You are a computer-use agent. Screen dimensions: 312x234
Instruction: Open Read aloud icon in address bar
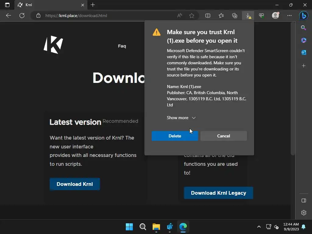180,16
